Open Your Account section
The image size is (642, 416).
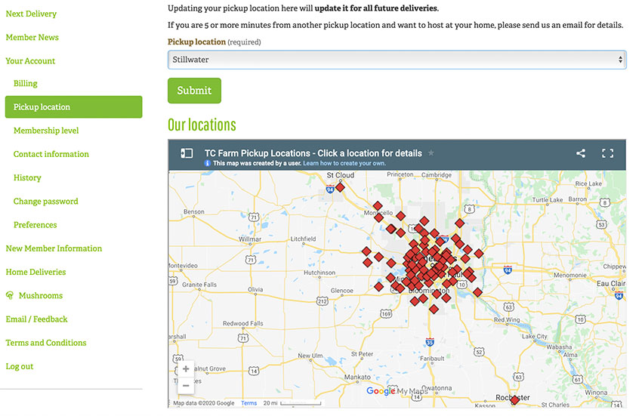(x=30, y=61)
